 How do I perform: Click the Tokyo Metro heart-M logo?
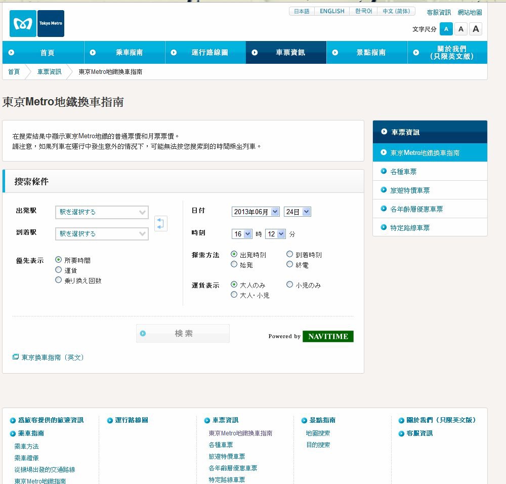pyautogui.click(x=23, y=23)
